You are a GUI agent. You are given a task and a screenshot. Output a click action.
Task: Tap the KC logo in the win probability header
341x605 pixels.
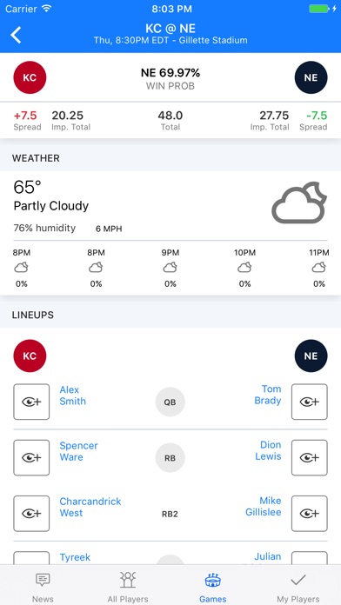click(30, 77)
